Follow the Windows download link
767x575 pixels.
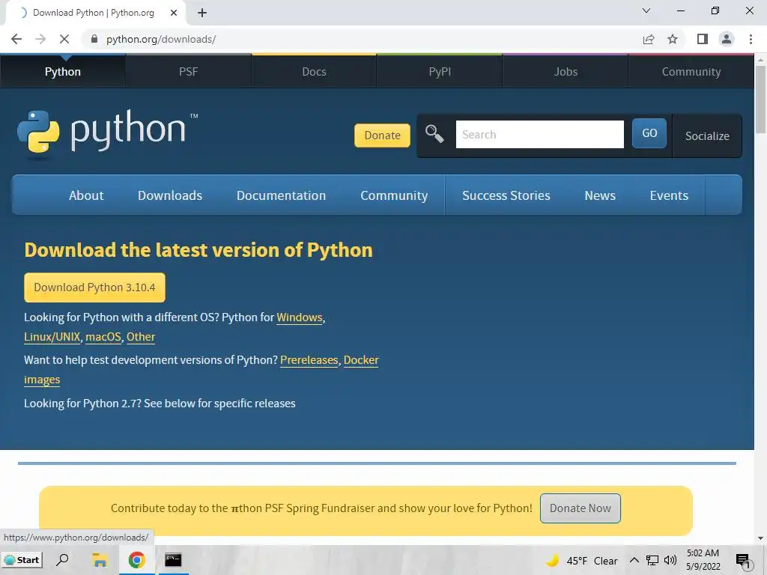(300, 317)
